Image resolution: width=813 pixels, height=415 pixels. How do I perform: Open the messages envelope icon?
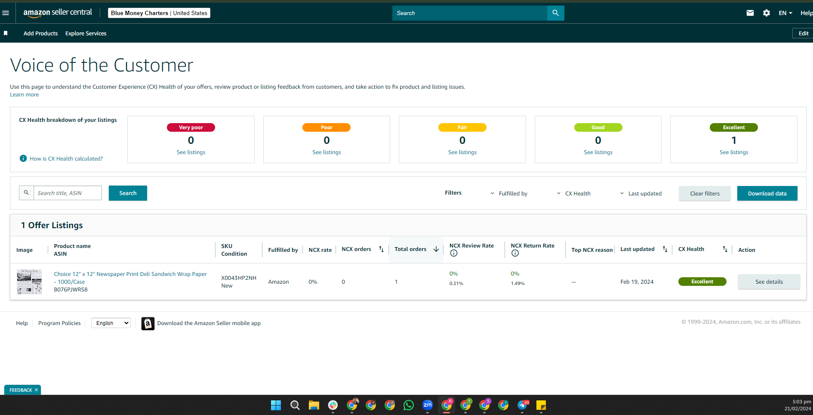click(750, 13)
